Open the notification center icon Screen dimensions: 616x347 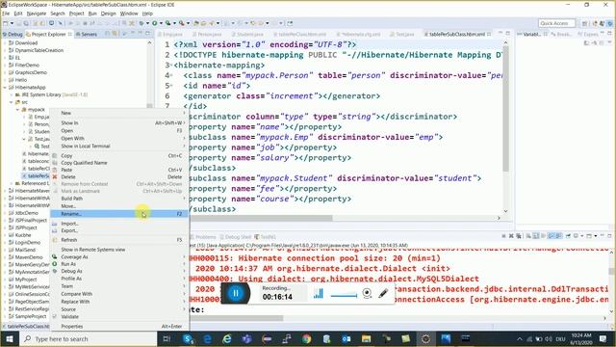pyautogui.click(x=603, y=338)
